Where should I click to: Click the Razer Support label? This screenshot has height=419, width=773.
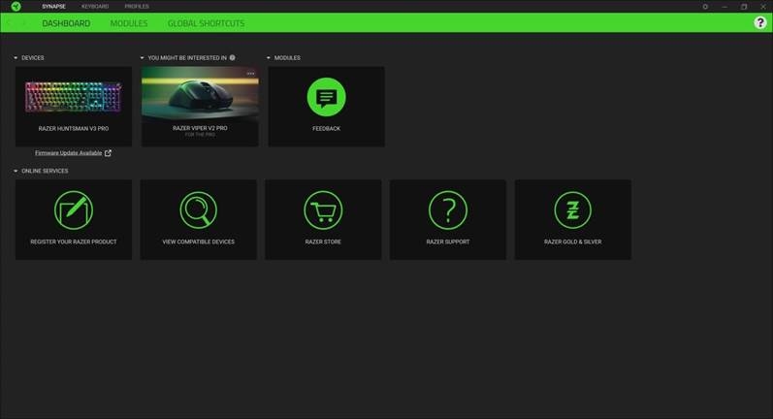448,242
